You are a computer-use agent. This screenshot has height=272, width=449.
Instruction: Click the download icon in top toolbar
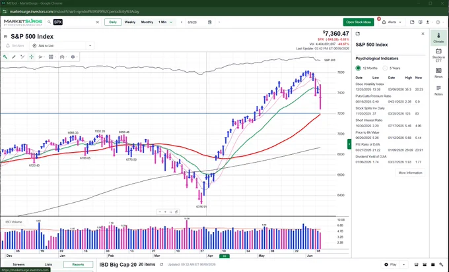(427, 22)
